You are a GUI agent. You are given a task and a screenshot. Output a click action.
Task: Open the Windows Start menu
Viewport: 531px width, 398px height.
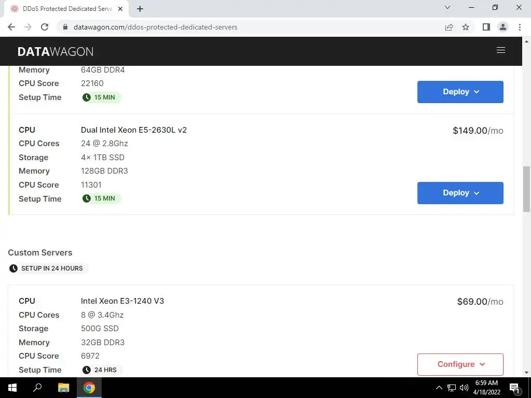[12, 388]
